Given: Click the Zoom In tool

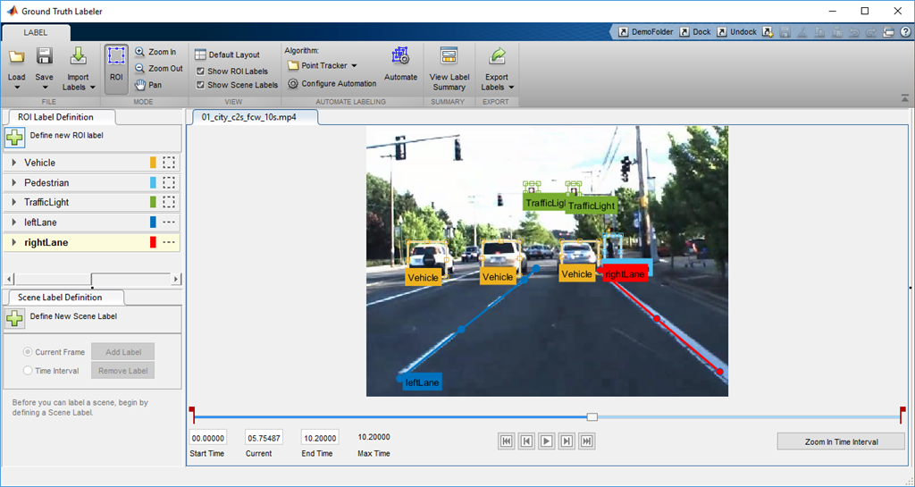Looking at the screenshot, I should (x=155, y=52).
